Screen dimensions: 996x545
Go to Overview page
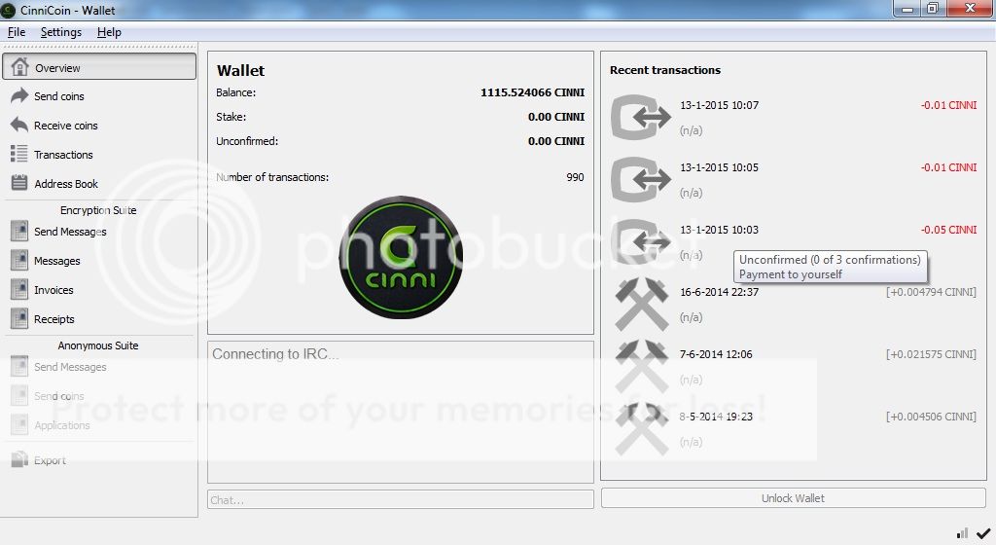pos(99,67)
